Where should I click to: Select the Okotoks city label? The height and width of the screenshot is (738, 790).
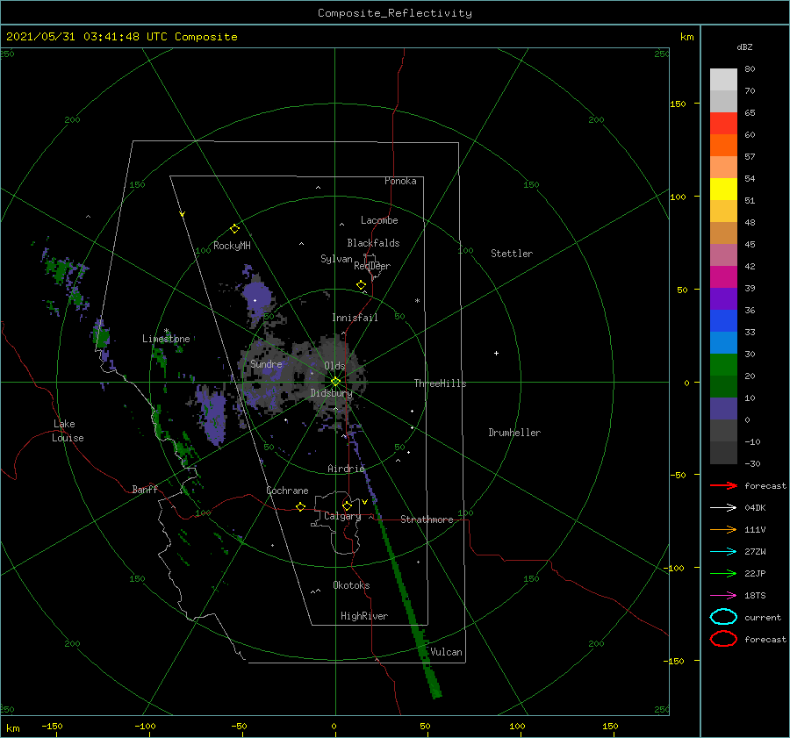pyautogui.click(x=351, y=585)
